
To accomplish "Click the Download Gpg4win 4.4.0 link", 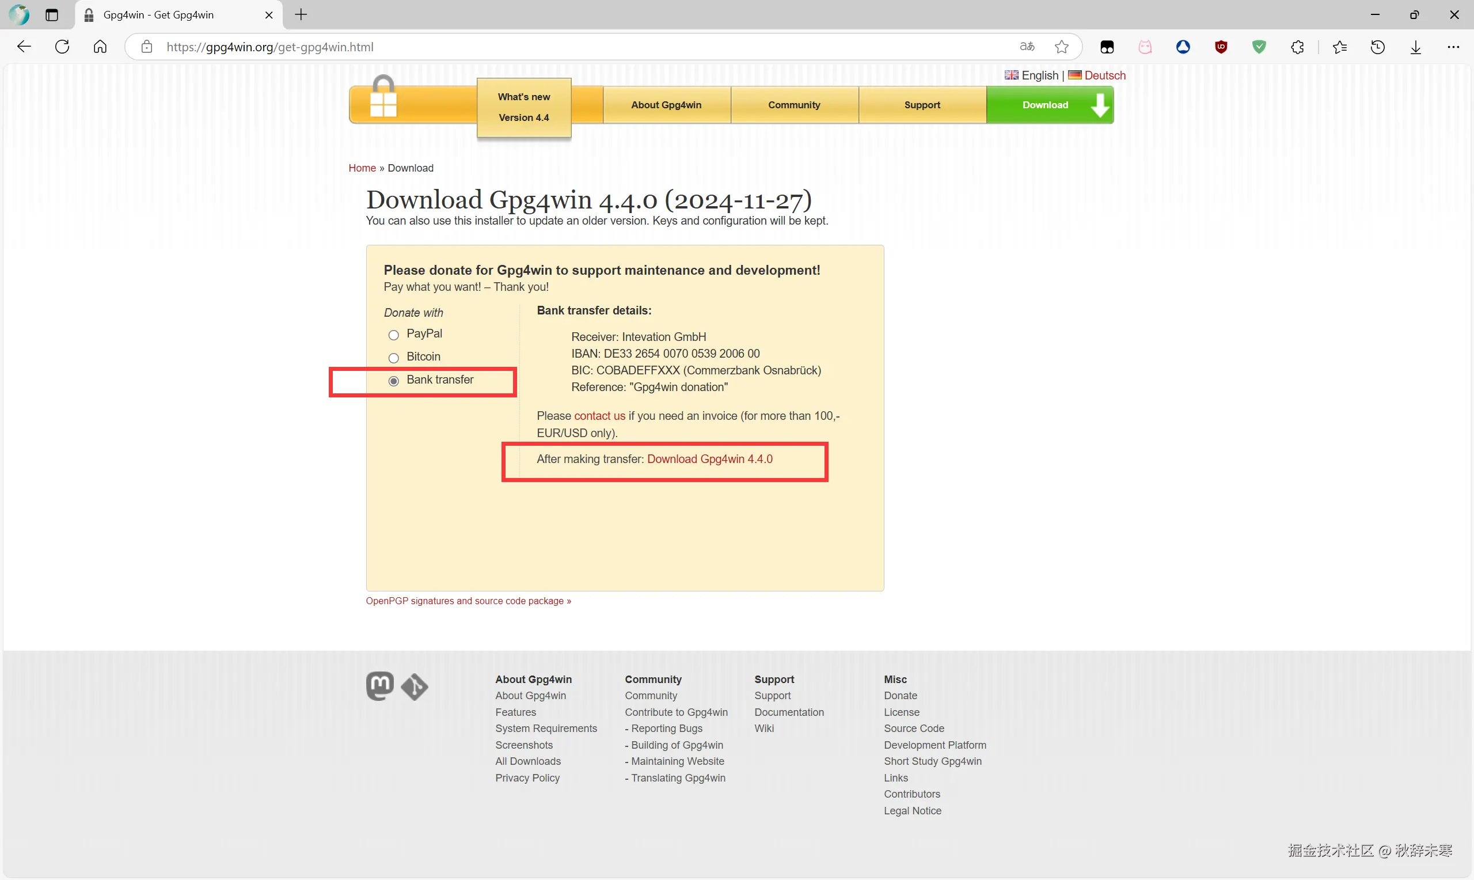I will 709,459.
